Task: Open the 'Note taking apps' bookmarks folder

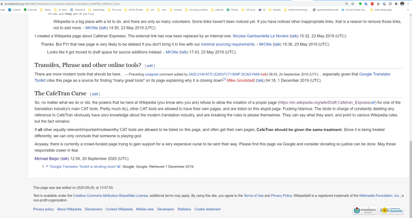Action: [381, 10]
